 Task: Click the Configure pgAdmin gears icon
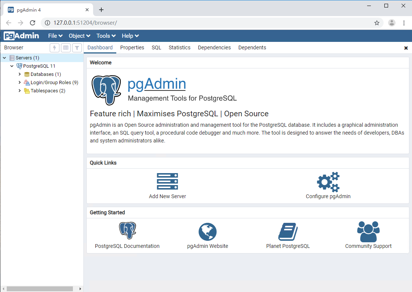(x=328, y=182)
